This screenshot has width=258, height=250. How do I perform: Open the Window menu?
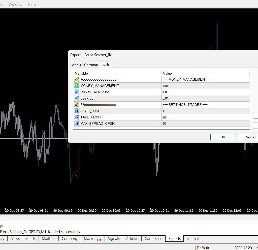click(x=15, y=5)
